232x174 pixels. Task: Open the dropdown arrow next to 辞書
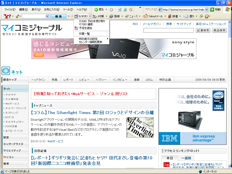(180, 16)
